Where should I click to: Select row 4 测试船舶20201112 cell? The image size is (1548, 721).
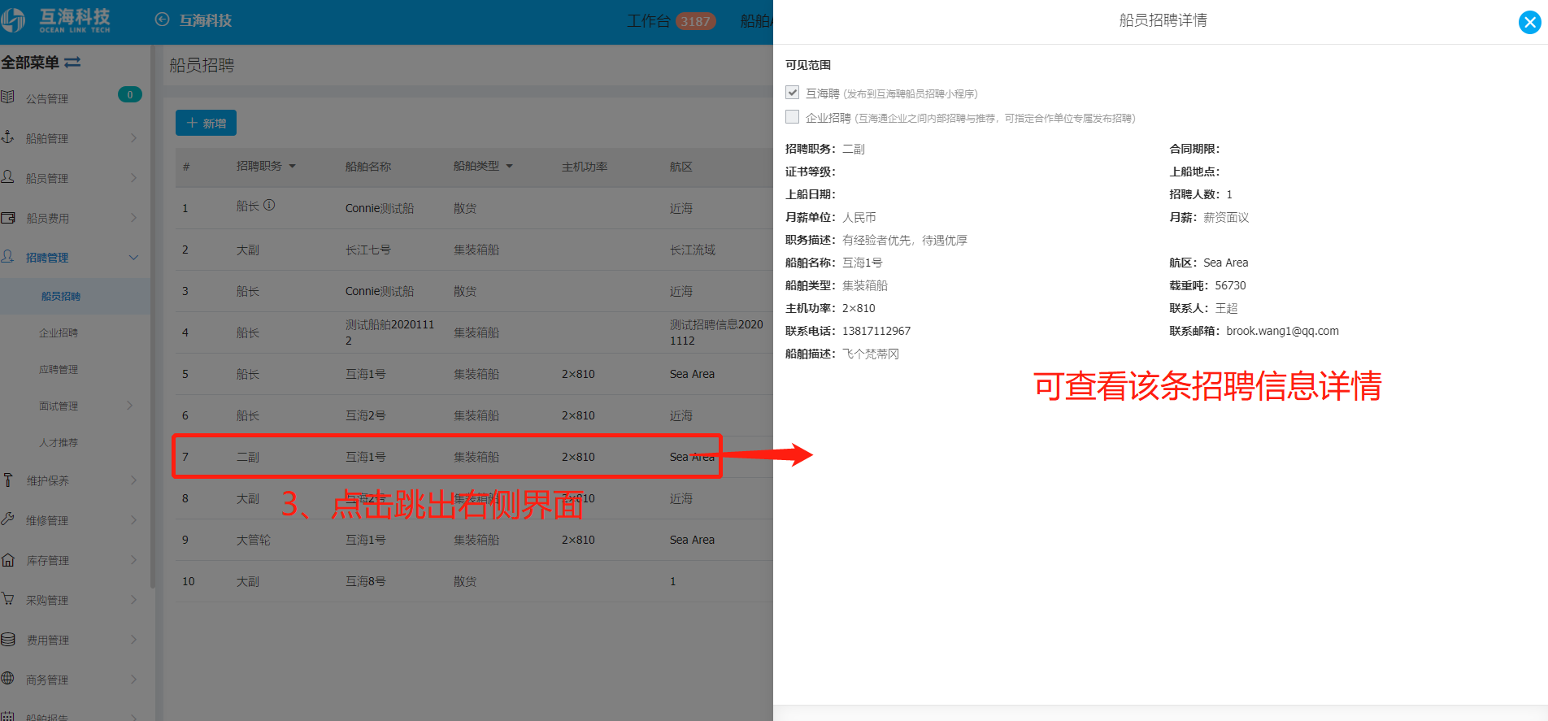[x=390, y=332]
